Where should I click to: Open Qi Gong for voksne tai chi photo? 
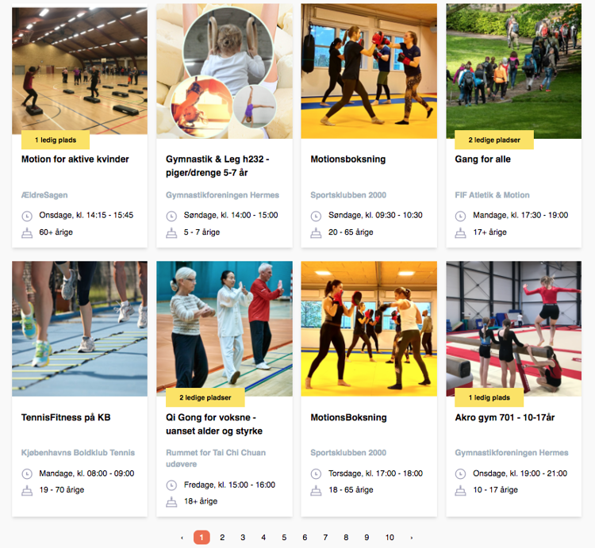(x=225, y=328)
